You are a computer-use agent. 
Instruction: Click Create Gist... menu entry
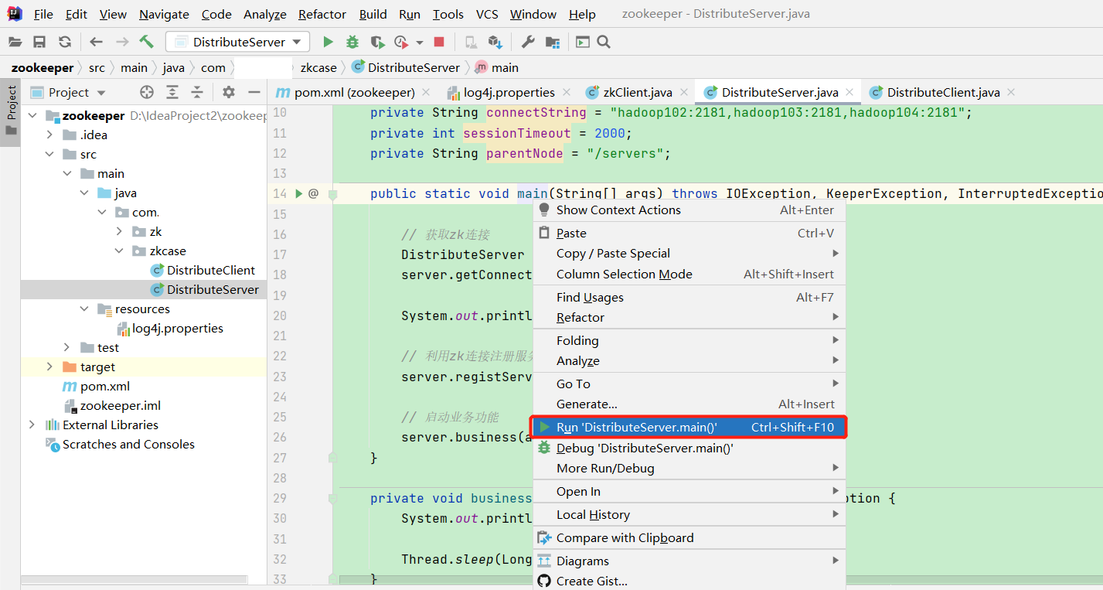(688, 581)
